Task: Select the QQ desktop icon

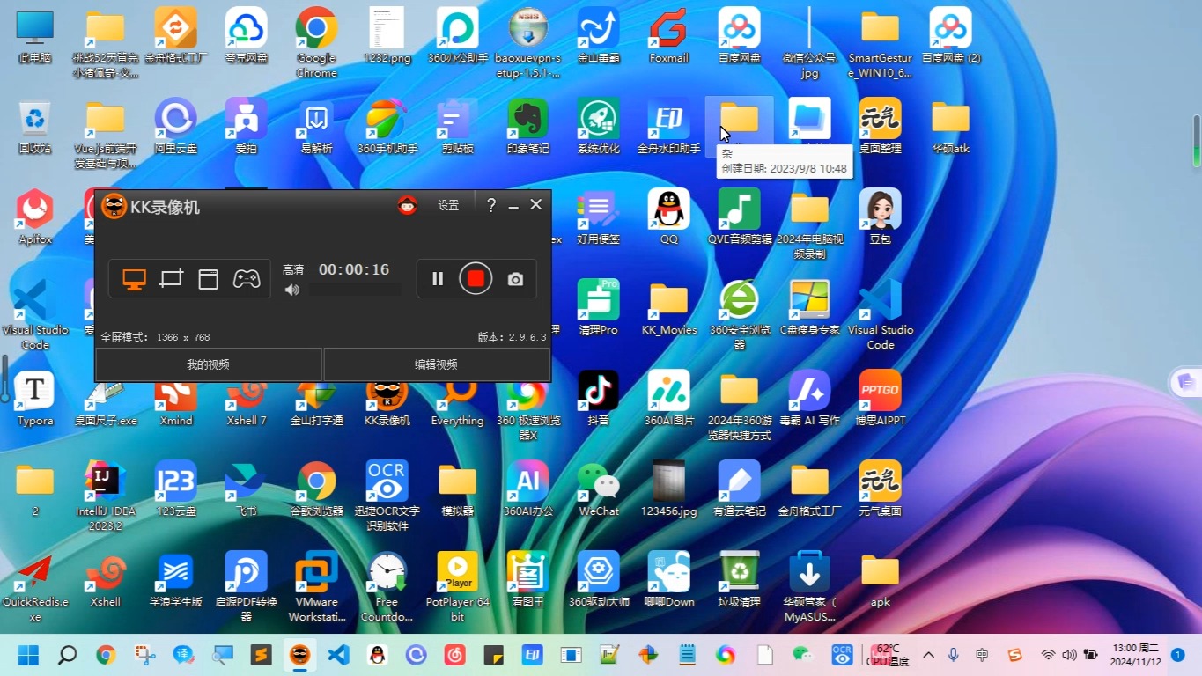Action: [669, 217]
